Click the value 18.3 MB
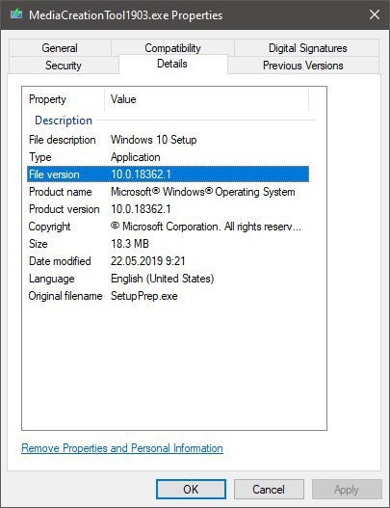The image size is (390, 508). pyautogui.click(x=130, y=244)
